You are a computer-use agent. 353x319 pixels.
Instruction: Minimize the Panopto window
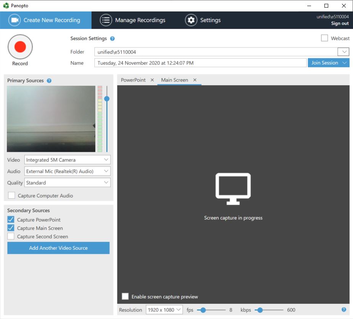point(309,6)
